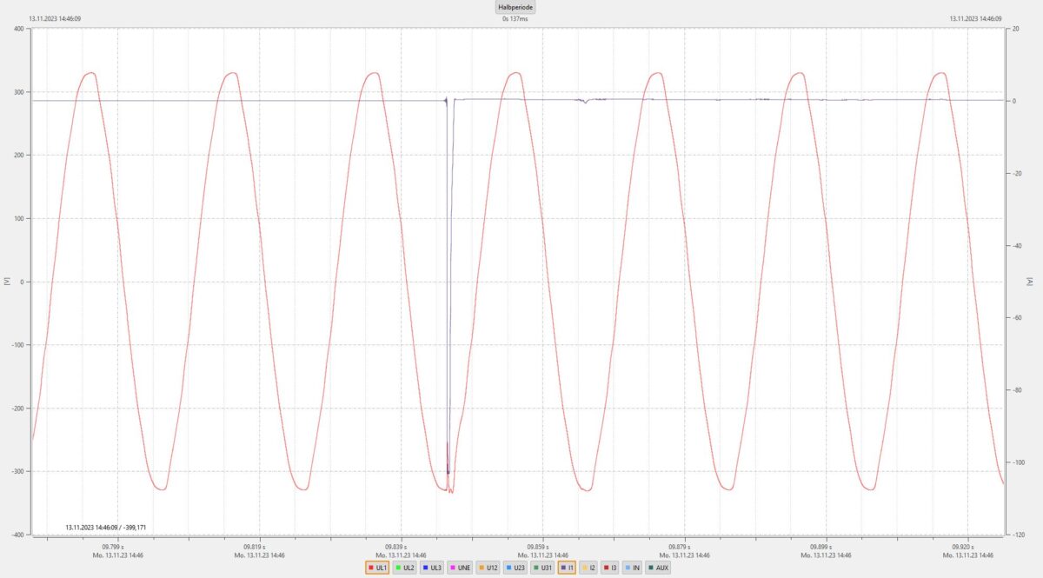Show the UL3 voltage trace
Image resolution: width=1043 pixels, height=578 pixels.
pos(432,568)
